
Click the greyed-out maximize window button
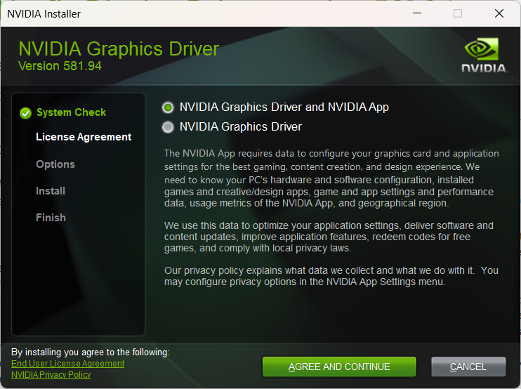458,13
